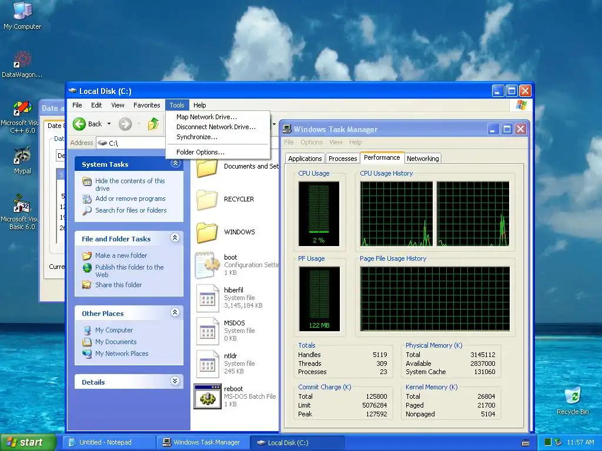Screen dimensions: 602x451
Task: Switch to Processes tab in Task Manager
Action: pos(343,159)
